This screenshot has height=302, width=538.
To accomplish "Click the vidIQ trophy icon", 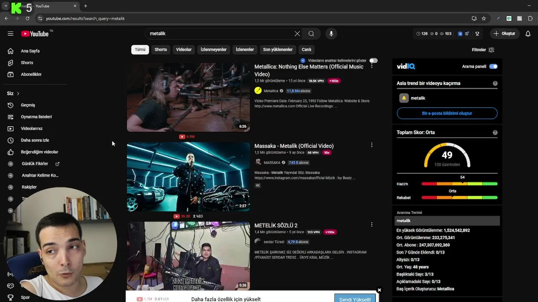I will [x=477, y=34].
